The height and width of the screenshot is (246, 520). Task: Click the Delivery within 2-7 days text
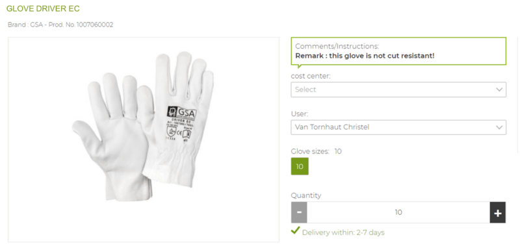[x=343, y=232]
